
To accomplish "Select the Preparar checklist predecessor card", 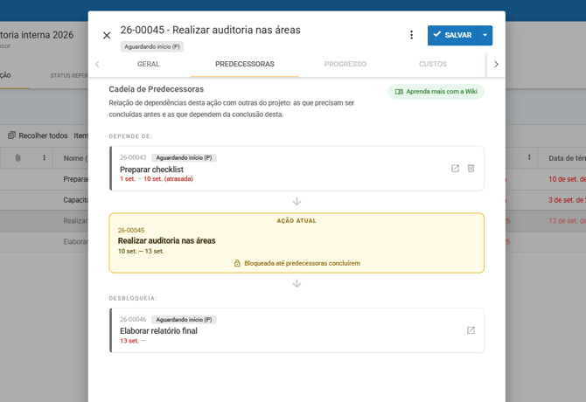I will (296, 169).
